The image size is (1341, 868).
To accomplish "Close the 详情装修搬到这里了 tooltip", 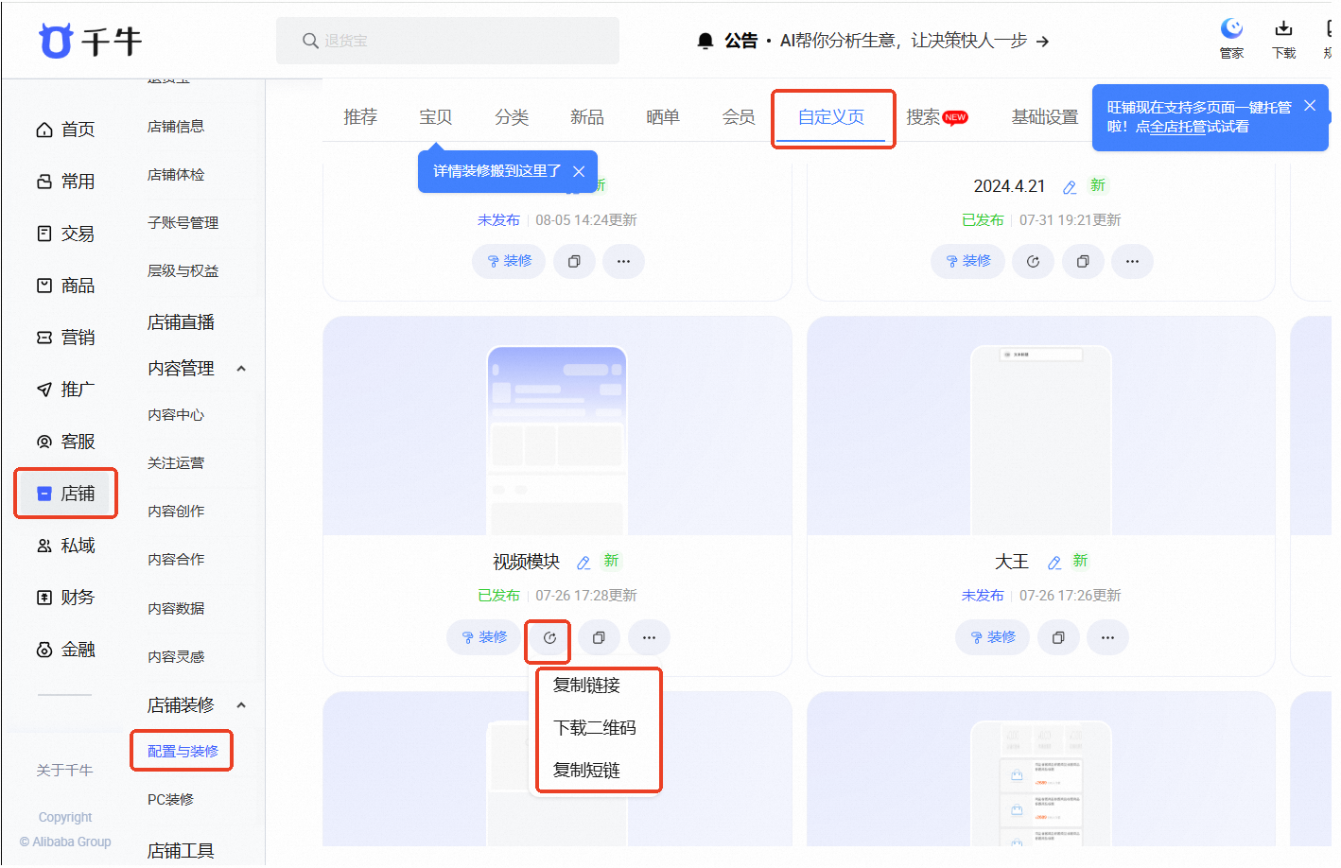I will click(x=579, y=171).
